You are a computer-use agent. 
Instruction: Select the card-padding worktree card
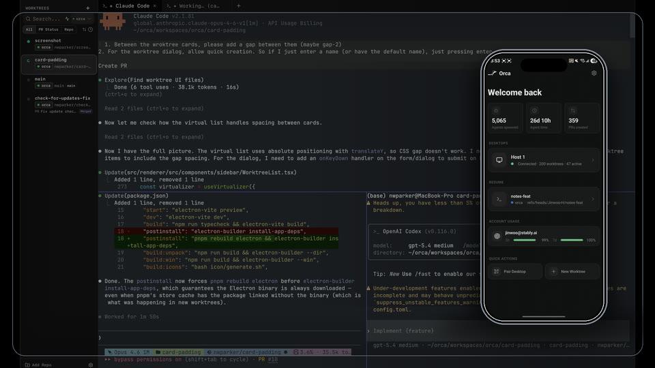59,64
